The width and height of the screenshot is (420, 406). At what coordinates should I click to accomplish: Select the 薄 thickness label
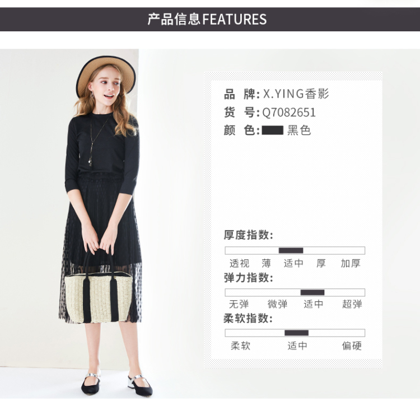point(267,263)
